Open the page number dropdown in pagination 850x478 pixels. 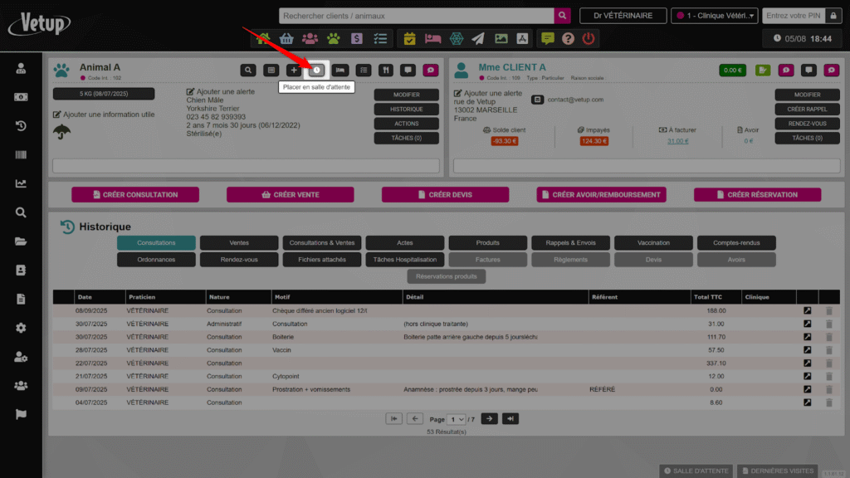click(x=457, y=419)
